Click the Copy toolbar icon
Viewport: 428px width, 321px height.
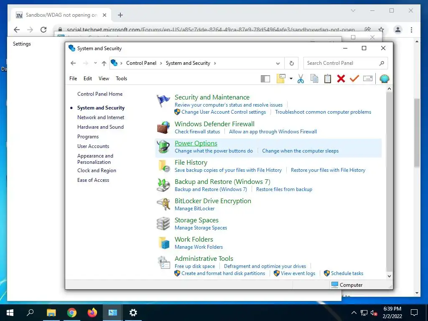pos(314,79)
